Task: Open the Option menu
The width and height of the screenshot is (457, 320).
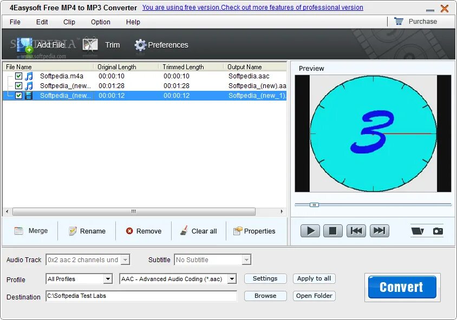Action: coord(101,22)
